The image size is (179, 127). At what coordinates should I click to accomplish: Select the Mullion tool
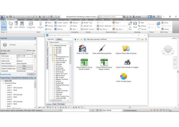(58, 29)
